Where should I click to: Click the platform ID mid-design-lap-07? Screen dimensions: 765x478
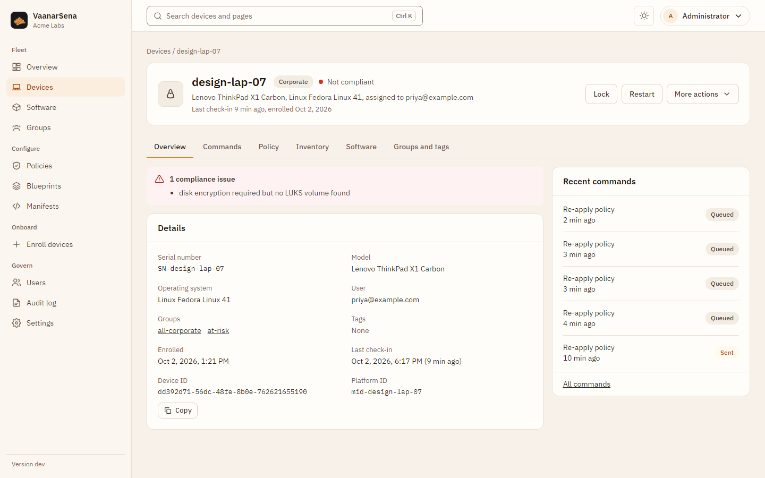pos(386,392)
